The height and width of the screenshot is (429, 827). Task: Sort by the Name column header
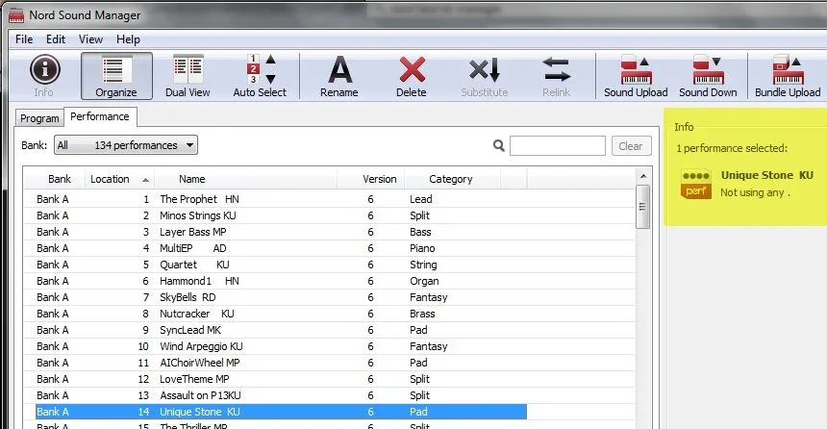[246, 179]
